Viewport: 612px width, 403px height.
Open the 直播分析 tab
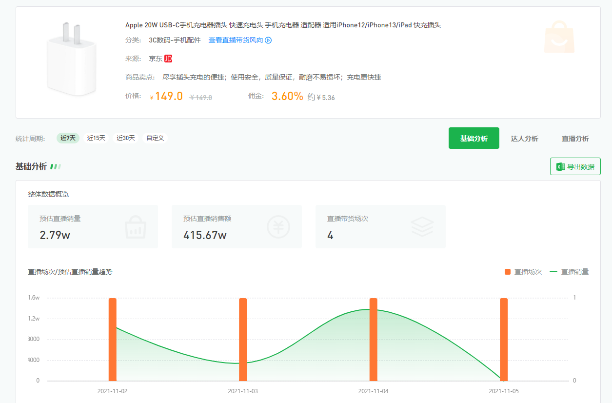click(x=575, y=139)
